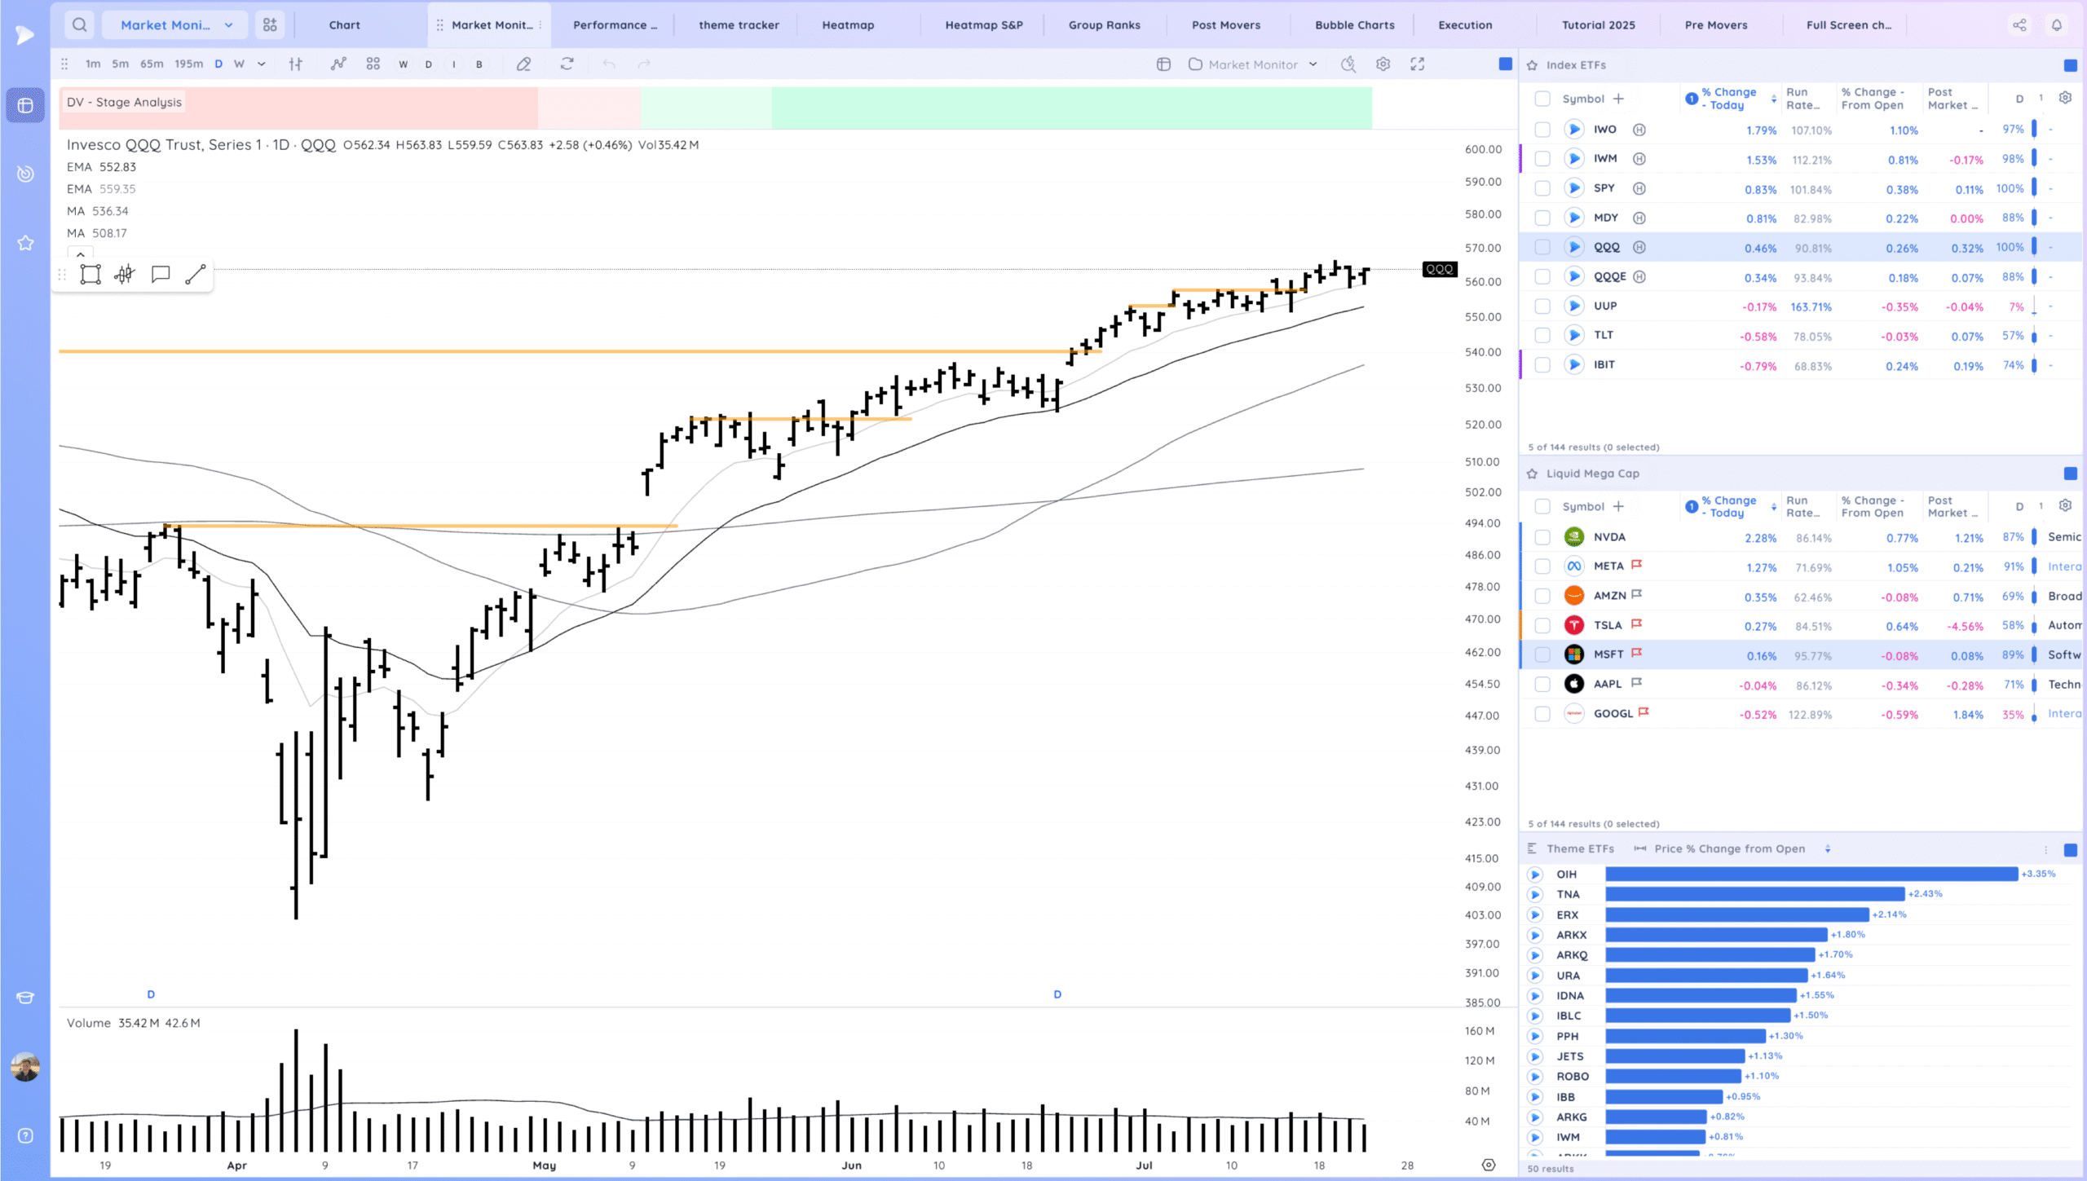This screenshot has height=1181, width=2087.
Task: Click the comment annotation tool icon
Action: pos(160,275)
